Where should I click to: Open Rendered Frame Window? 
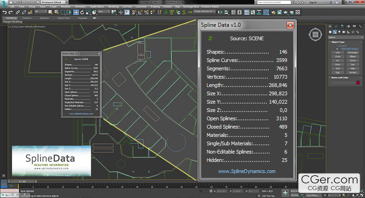pyautogui.click(x=280, y=12)
